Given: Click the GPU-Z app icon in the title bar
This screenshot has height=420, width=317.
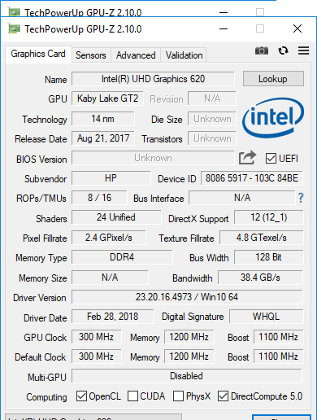Looking at the screenshot, I should (x=15, y=28).
